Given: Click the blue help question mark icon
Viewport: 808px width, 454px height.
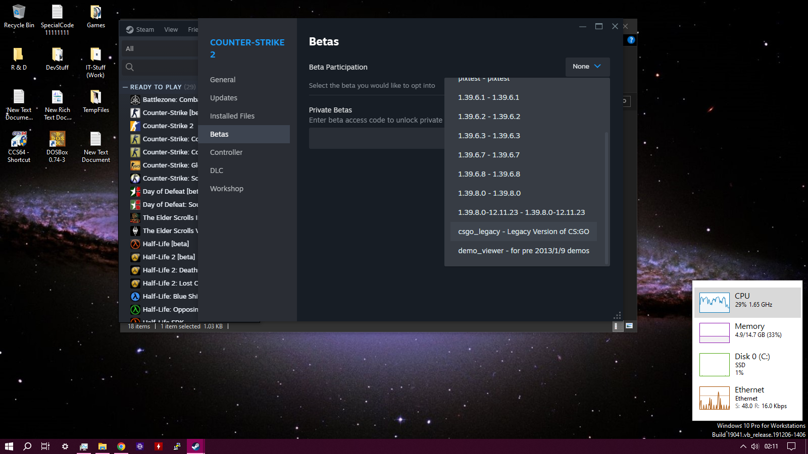Looking at the screenshot, I should click(x=631, y=40).
